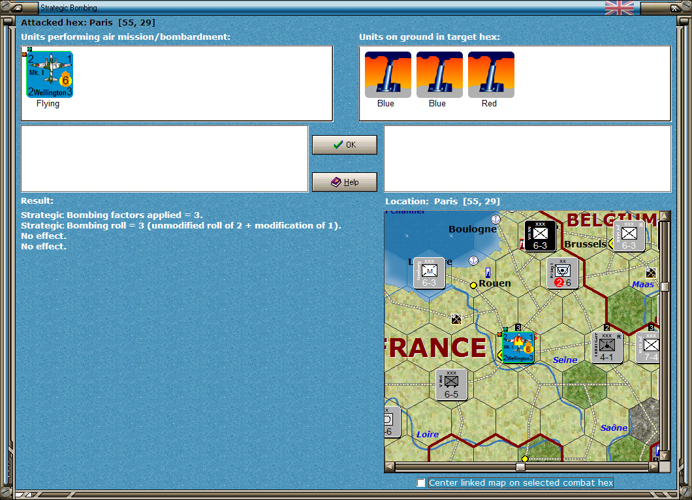Click the resource icon southwest of Rouen
Image resolution: width=692 pixels, height=500 pixels.
[456, 319]
